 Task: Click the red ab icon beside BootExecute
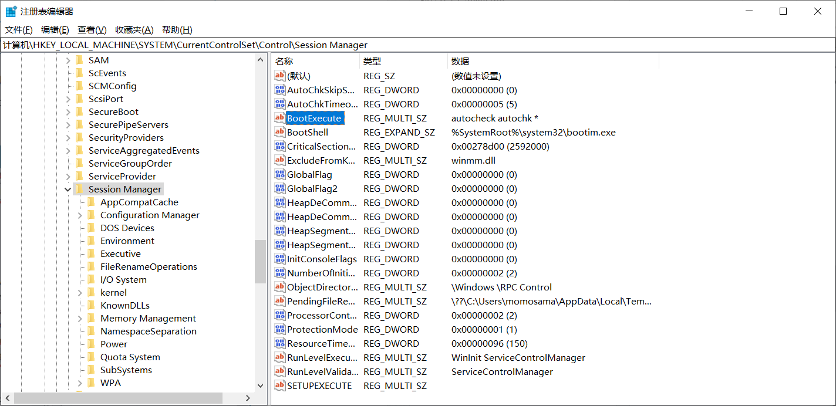coord(279,117)
